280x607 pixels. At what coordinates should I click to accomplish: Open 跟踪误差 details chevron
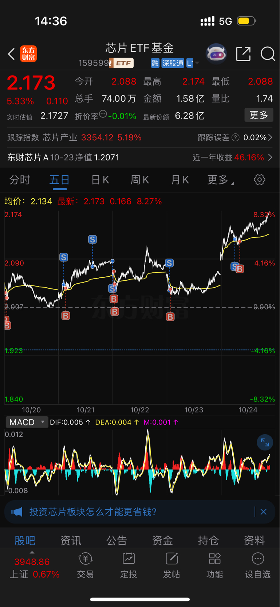tap(270, 137)
